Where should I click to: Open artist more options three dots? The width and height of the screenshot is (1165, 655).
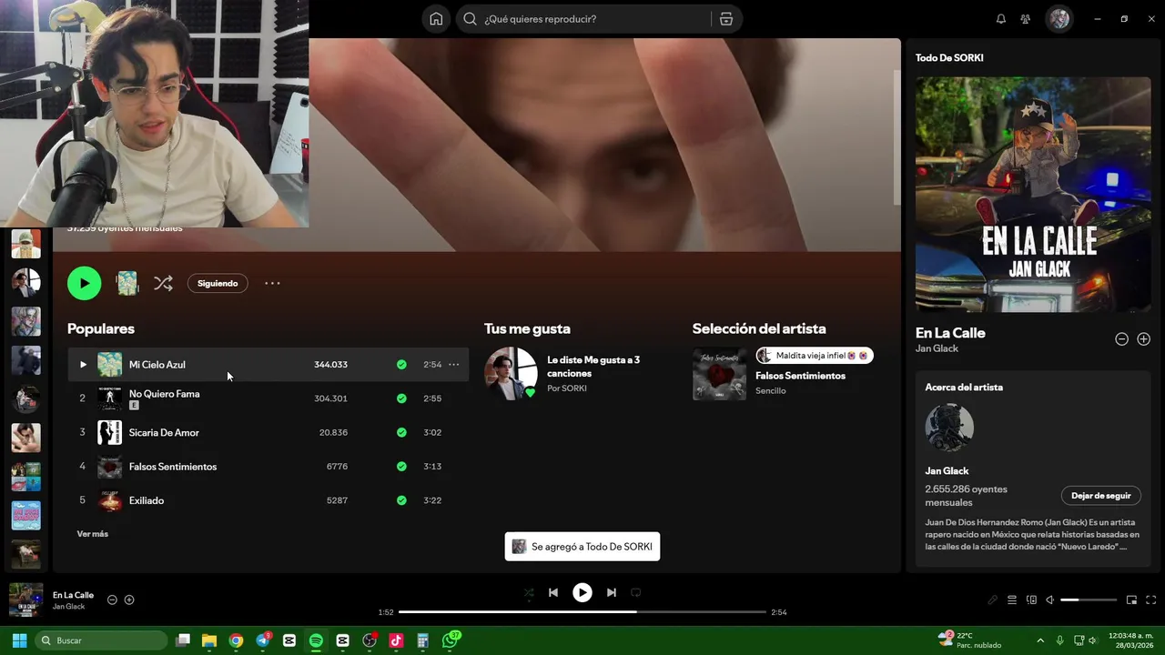click(272, 283)
